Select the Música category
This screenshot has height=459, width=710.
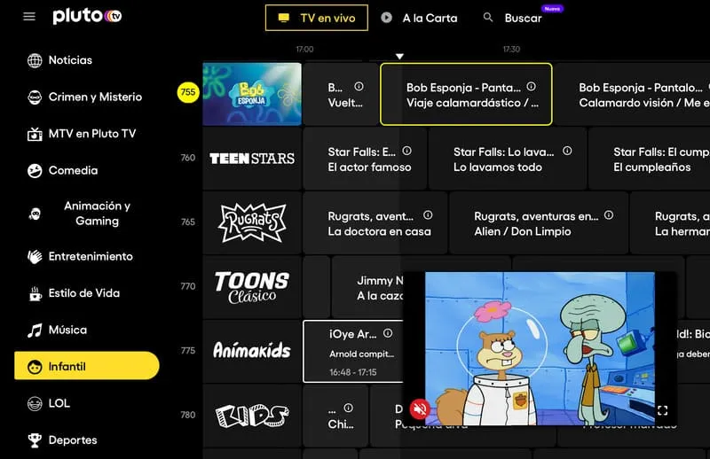click(57, 330)
